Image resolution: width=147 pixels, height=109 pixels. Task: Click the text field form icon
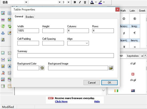9,53
